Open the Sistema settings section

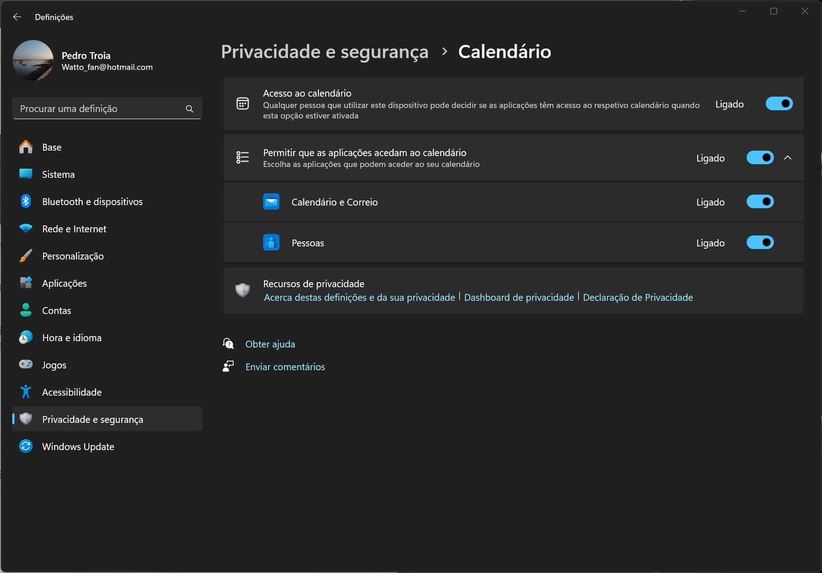tap(58, 174)
